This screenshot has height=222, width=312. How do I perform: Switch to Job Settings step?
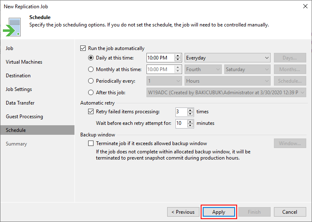(19, 89)
